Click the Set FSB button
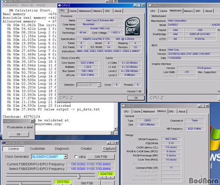This screenshot has height=185, width=220. click(x=87, y=183)
